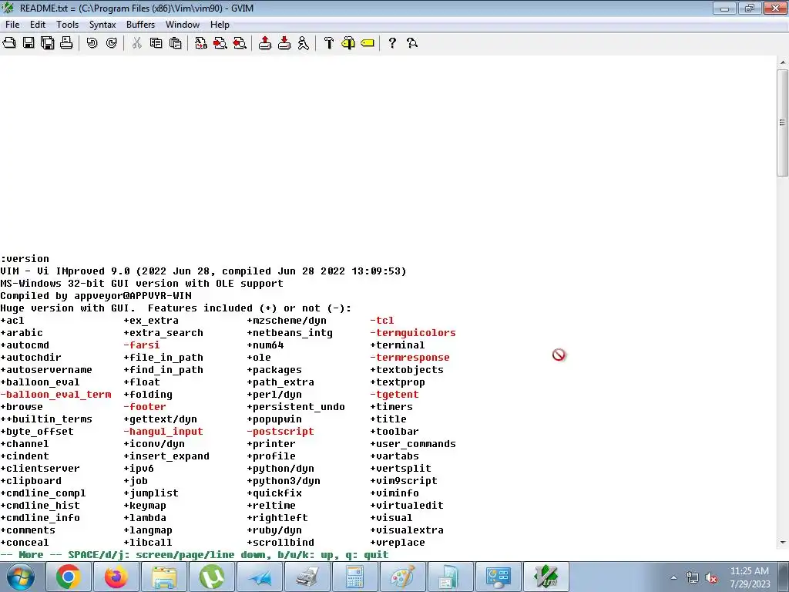Click the vertical scrollbar thumb
This screenshot has height=592, width=789.
click(783, 123)
